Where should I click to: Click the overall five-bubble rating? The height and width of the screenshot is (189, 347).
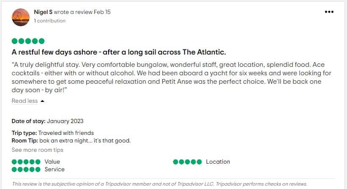pos(28,41)
